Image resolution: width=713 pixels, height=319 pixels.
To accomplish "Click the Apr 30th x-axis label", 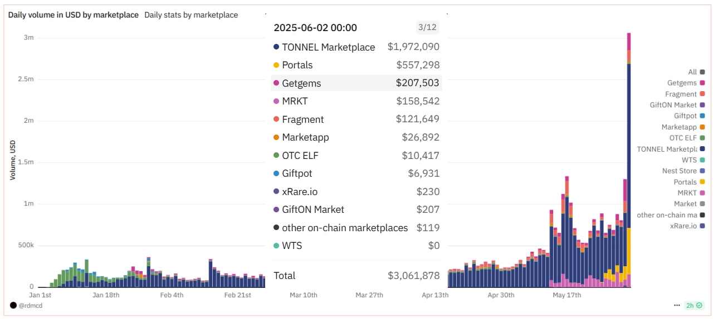I will coord(501,295).
